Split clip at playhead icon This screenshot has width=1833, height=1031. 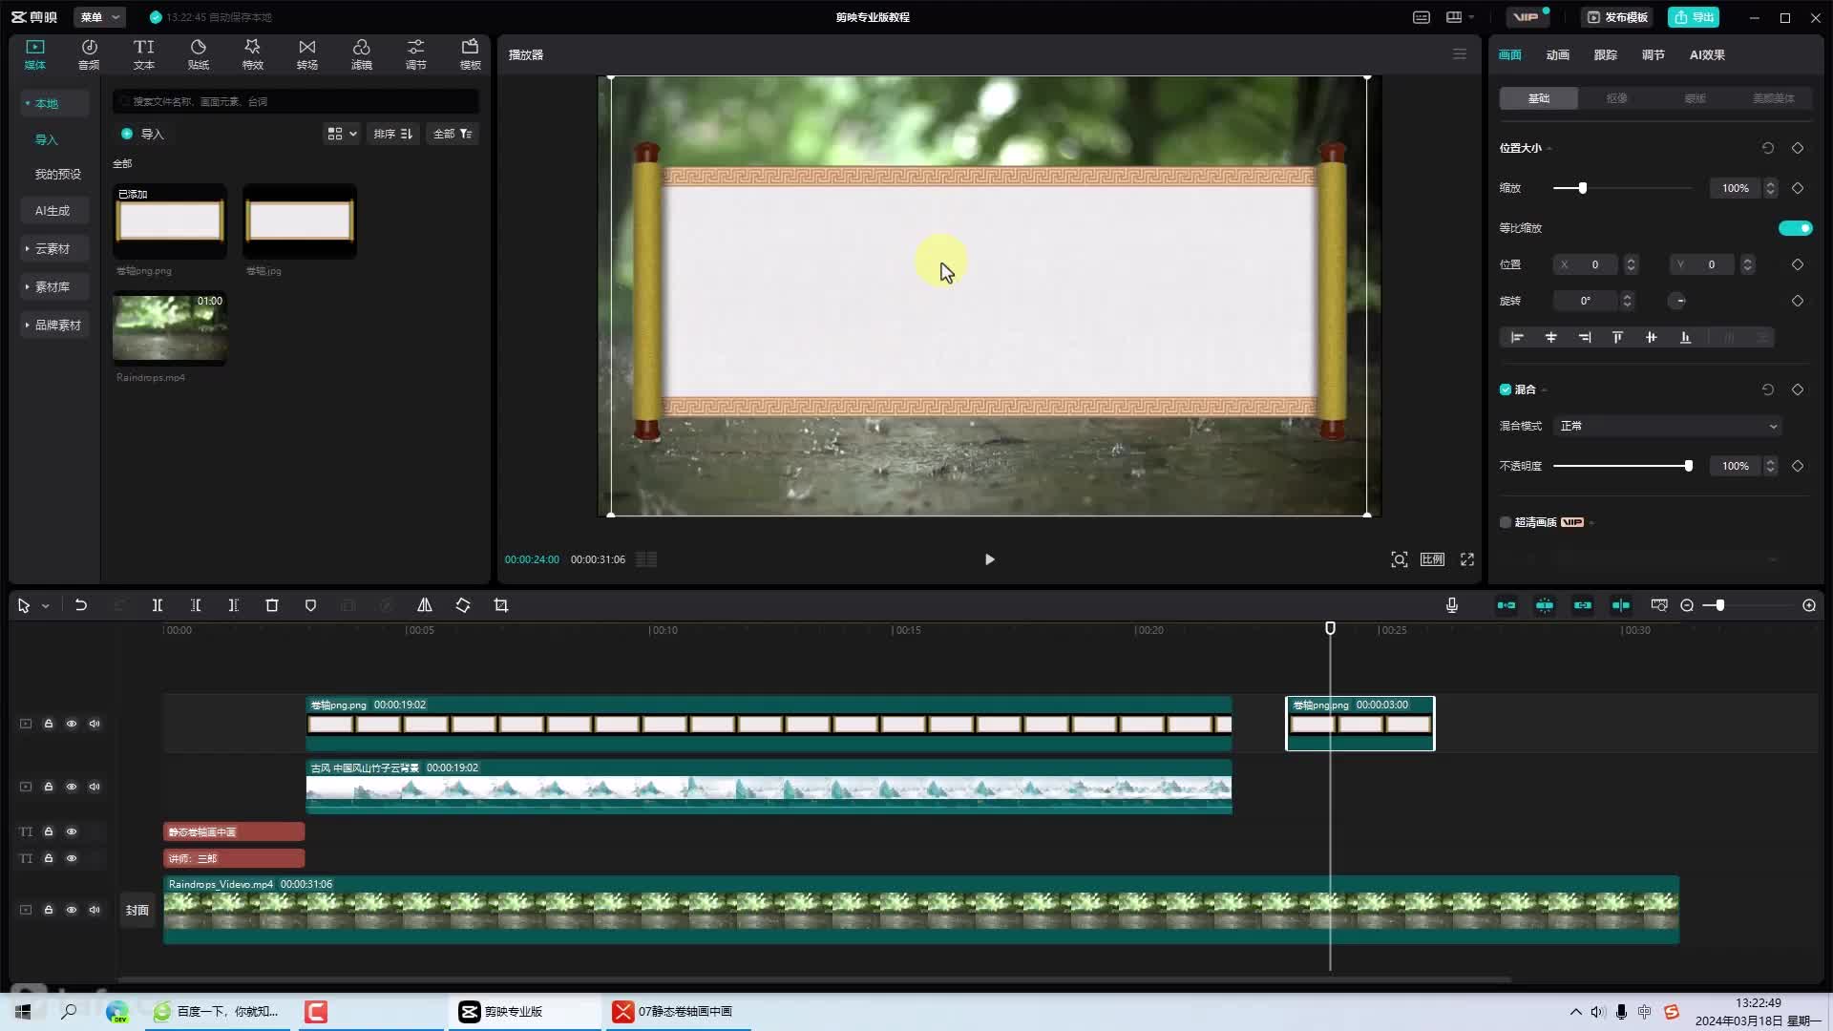point(158,605)
